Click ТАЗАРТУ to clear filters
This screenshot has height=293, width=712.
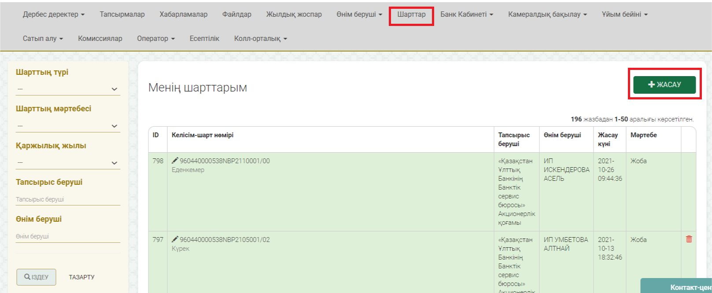point(81,277)
